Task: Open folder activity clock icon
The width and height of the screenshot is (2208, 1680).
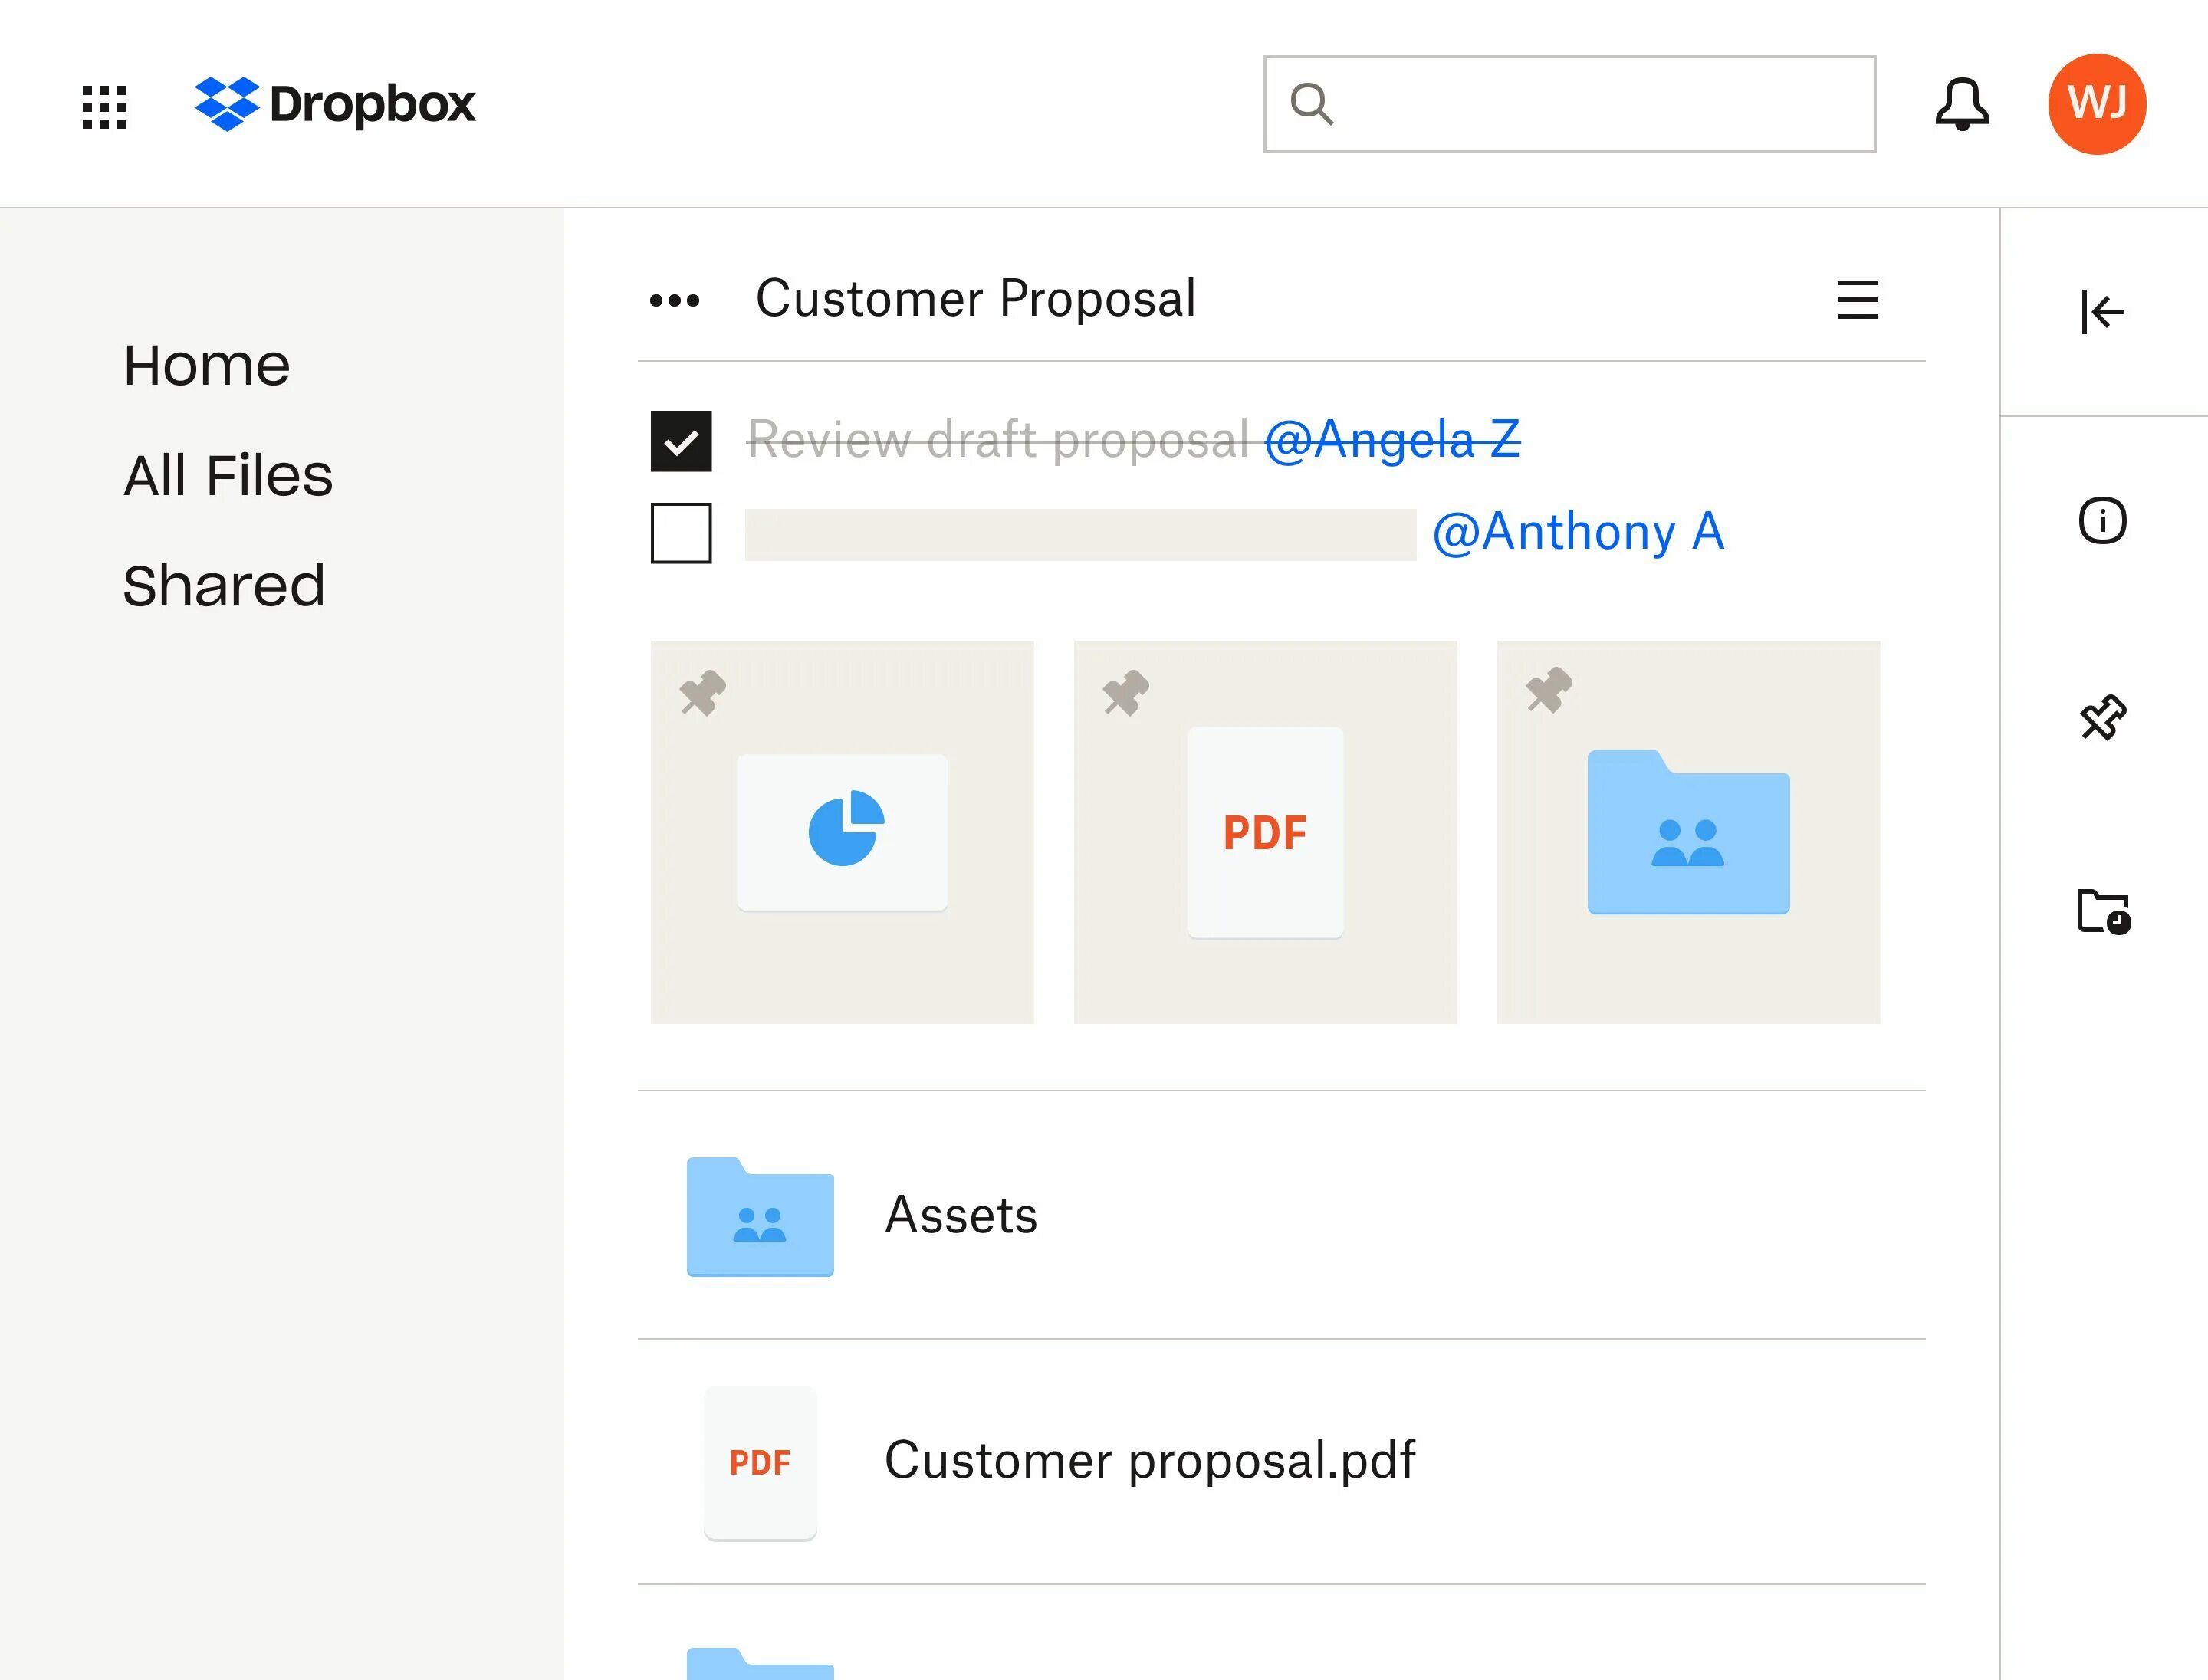Action: point(2102,911)
